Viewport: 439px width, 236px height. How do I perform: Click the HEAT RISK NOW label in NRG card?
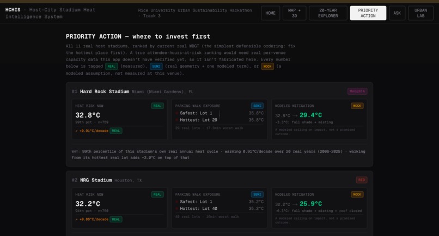[89, 195]
